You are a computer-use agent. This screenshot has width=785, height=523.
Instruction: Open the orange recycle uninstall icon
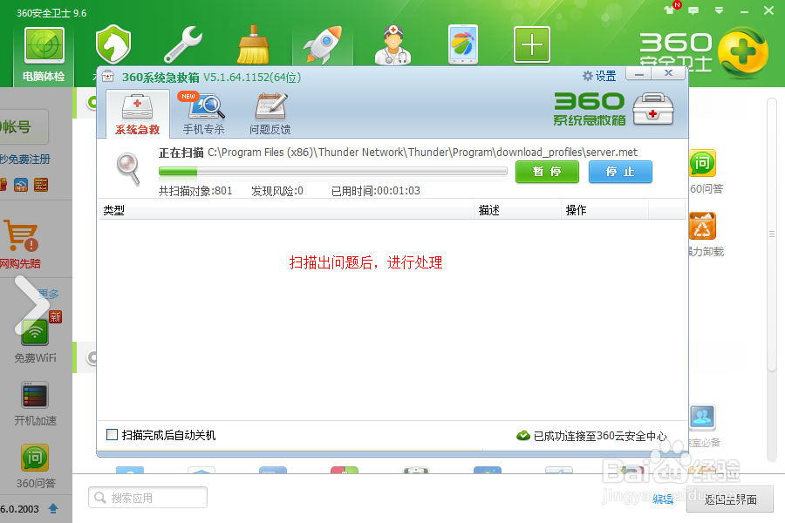(x=702, y=227)
